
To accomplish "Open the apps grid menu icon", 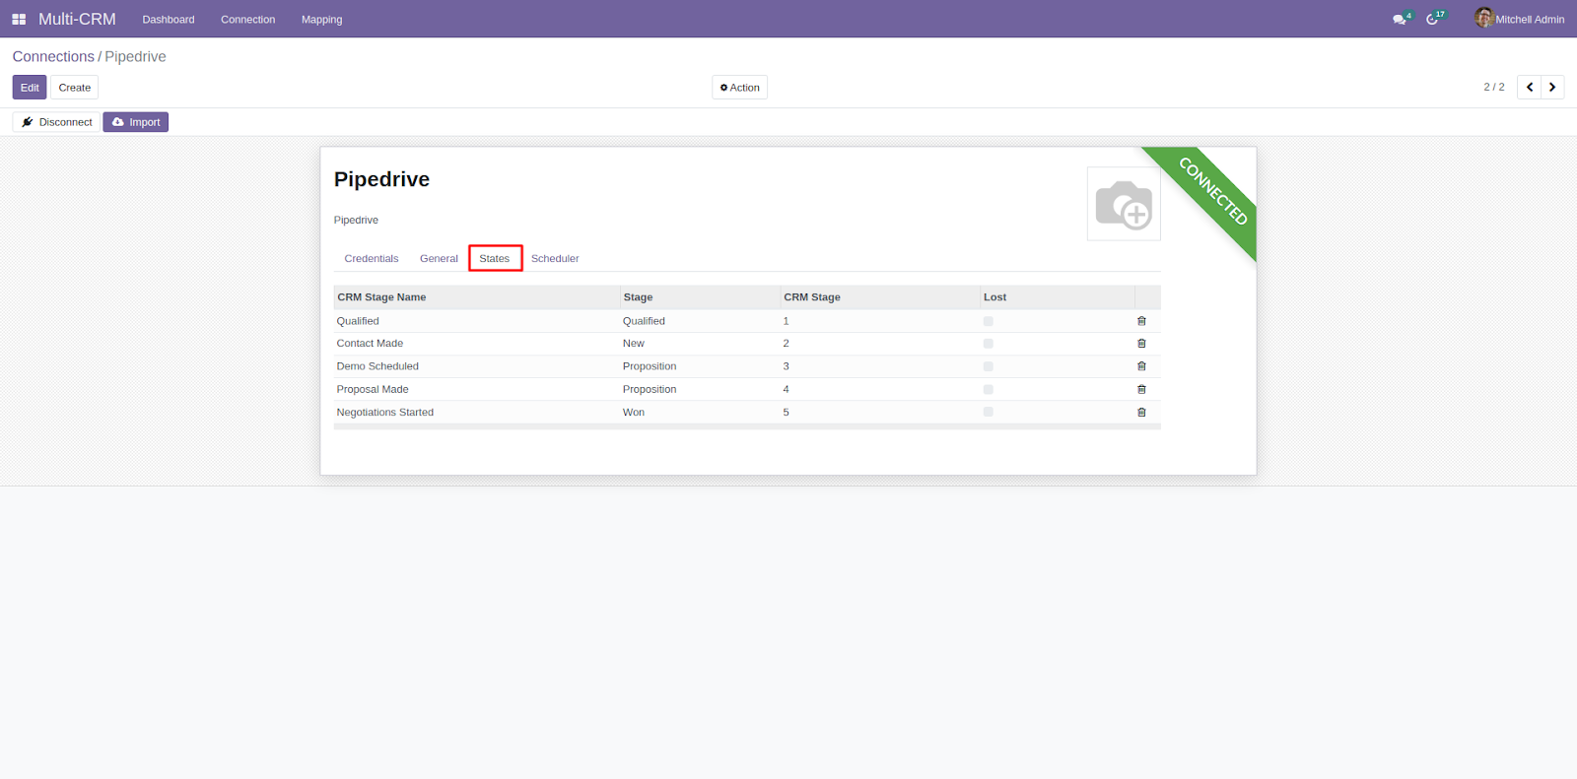I will pyautogui.click(x=19, y=20).
